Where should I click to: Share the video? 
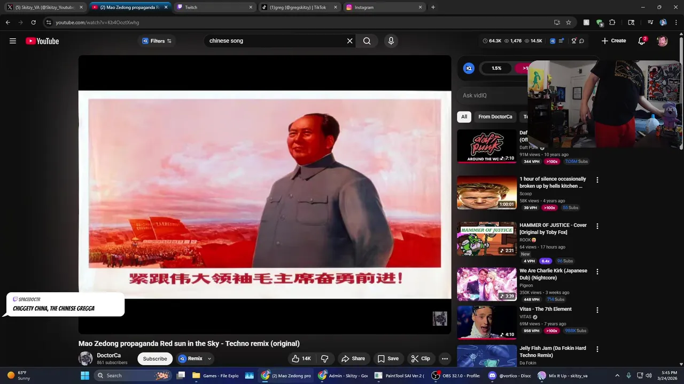click(x=353, y=358)
